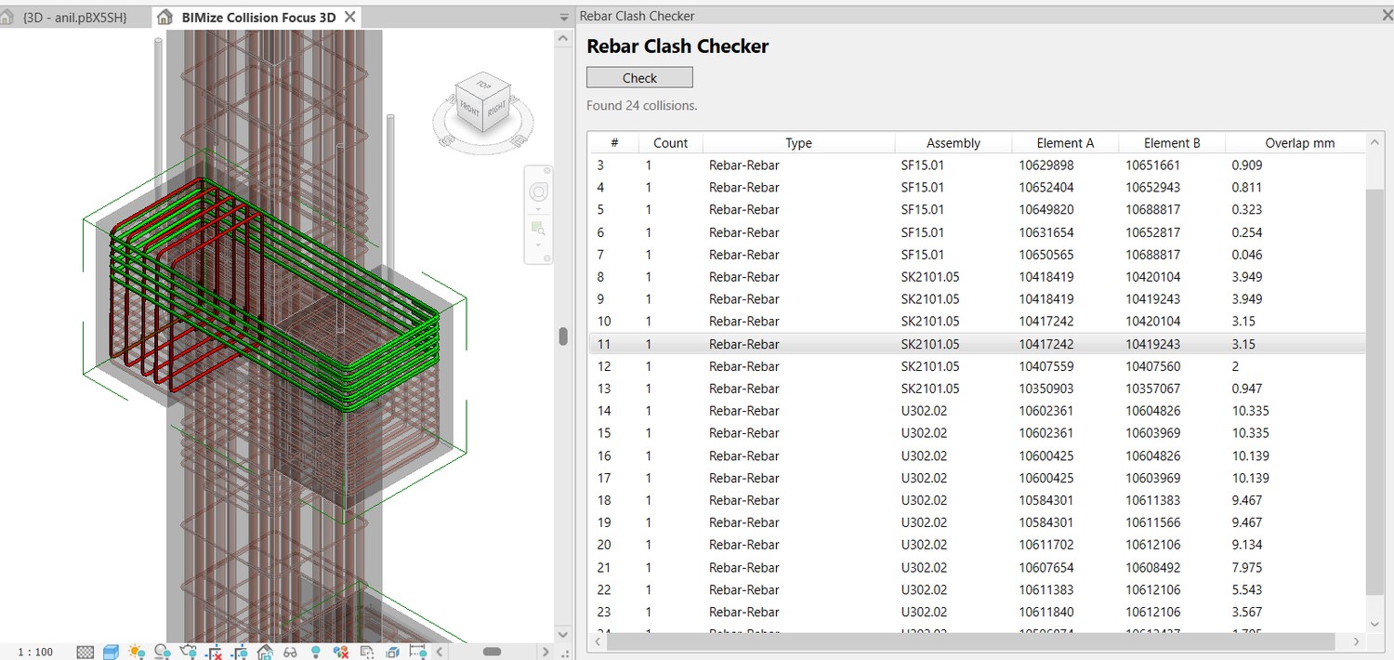Click the TOP face of the ViewCube
1394x660 pixels.
(484, 85)
